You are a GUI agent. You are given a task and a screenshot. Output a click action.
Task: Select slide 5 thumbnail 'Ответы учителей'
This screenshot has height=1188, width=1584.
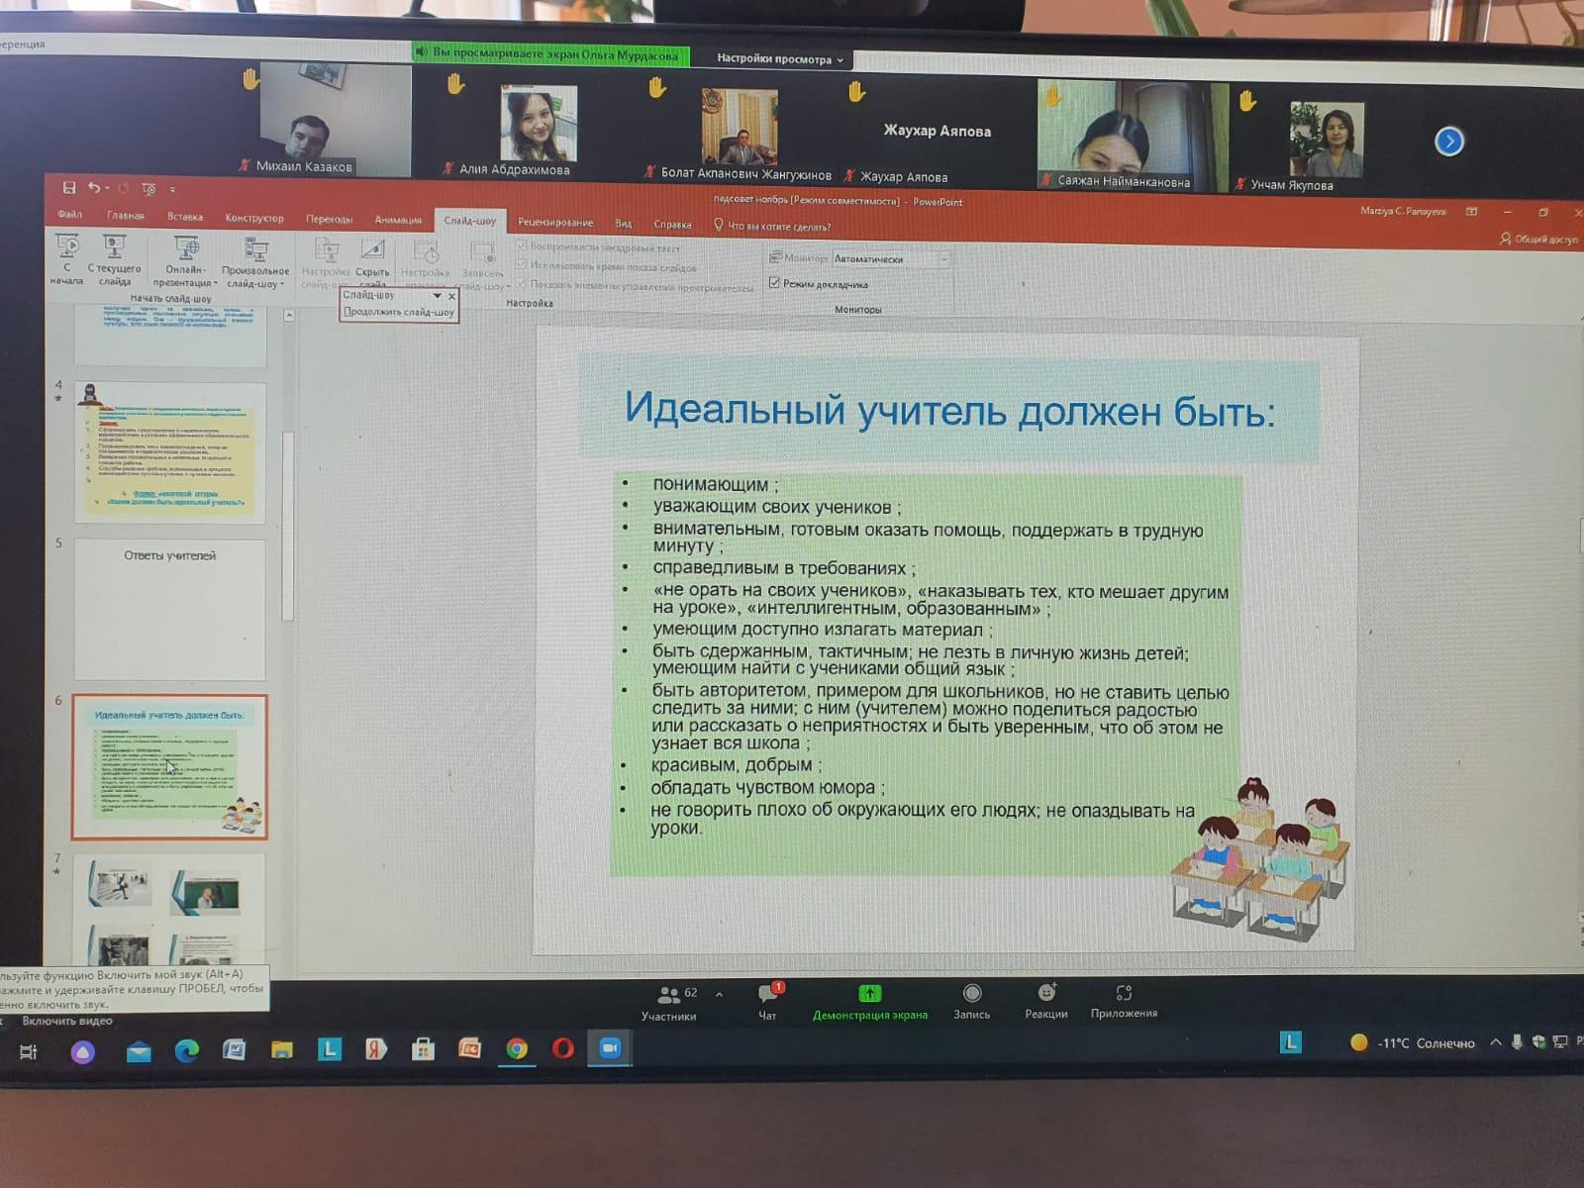[x=170, y=609]
